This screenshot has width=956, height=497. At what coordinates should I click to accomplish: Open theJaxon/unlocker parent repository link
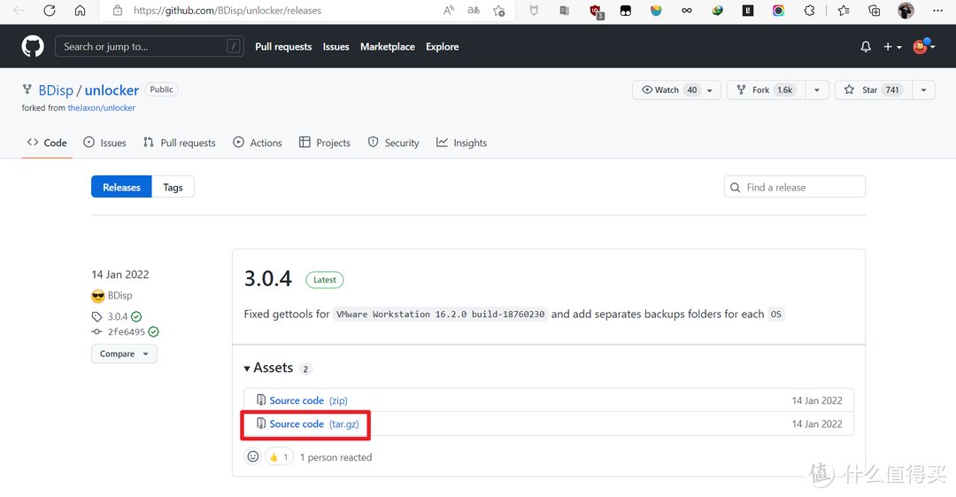tap(101, 107)
